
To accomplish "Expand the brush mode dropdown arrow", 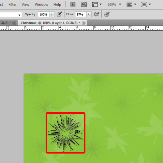I will 19,15.
